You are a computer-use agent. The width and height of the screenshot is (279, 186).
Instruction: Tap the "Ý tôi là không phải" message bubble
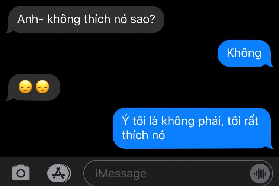tap(193, 128)
